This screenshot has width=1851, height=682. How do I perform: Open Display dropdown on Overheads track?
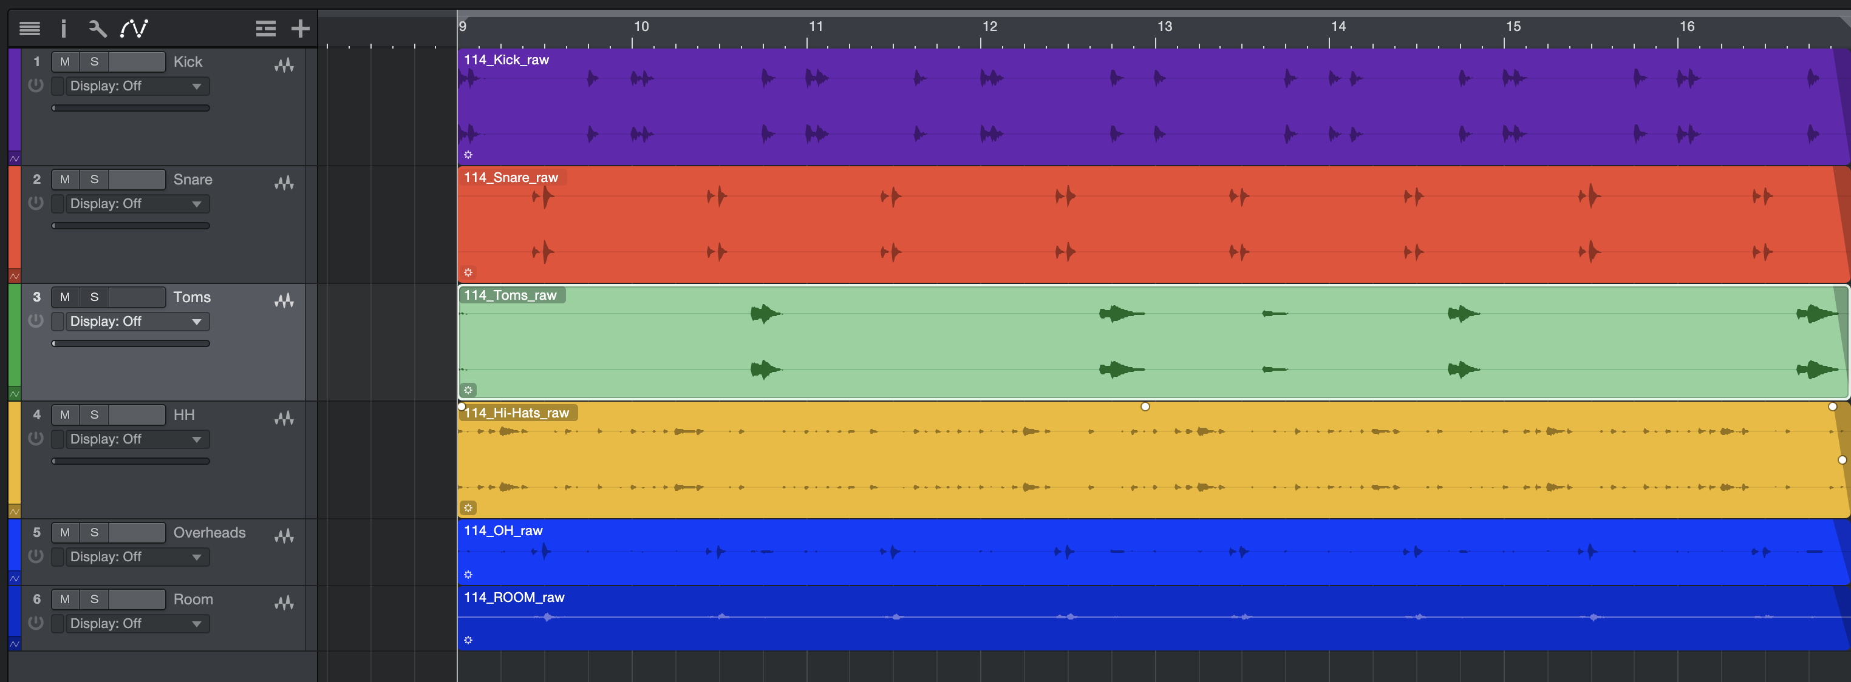coord(137,557)
